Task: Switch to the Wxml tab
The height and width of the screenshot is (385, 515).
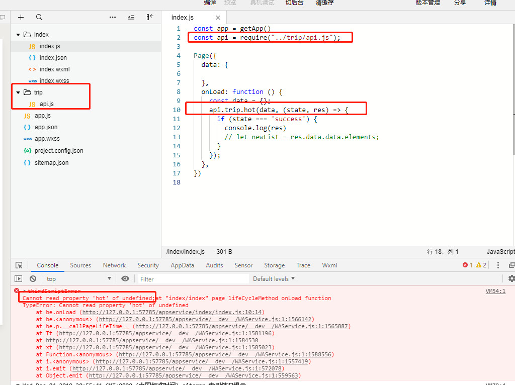Action: coord(330,265)
